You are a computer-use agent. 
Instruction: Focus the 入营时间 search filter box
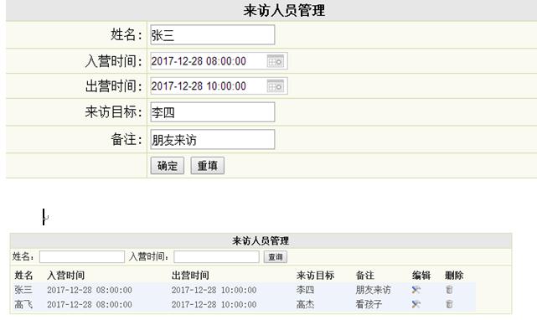216,257
